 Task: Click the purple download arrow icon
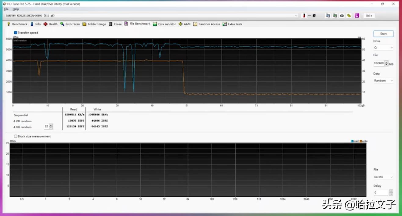tap(357, 16)
